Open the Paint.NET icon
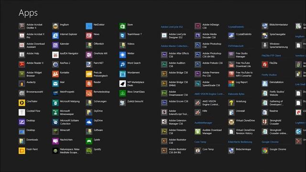The height and width of the screenshot is (172, 306). pyautogui.click(x=89, y=64)
